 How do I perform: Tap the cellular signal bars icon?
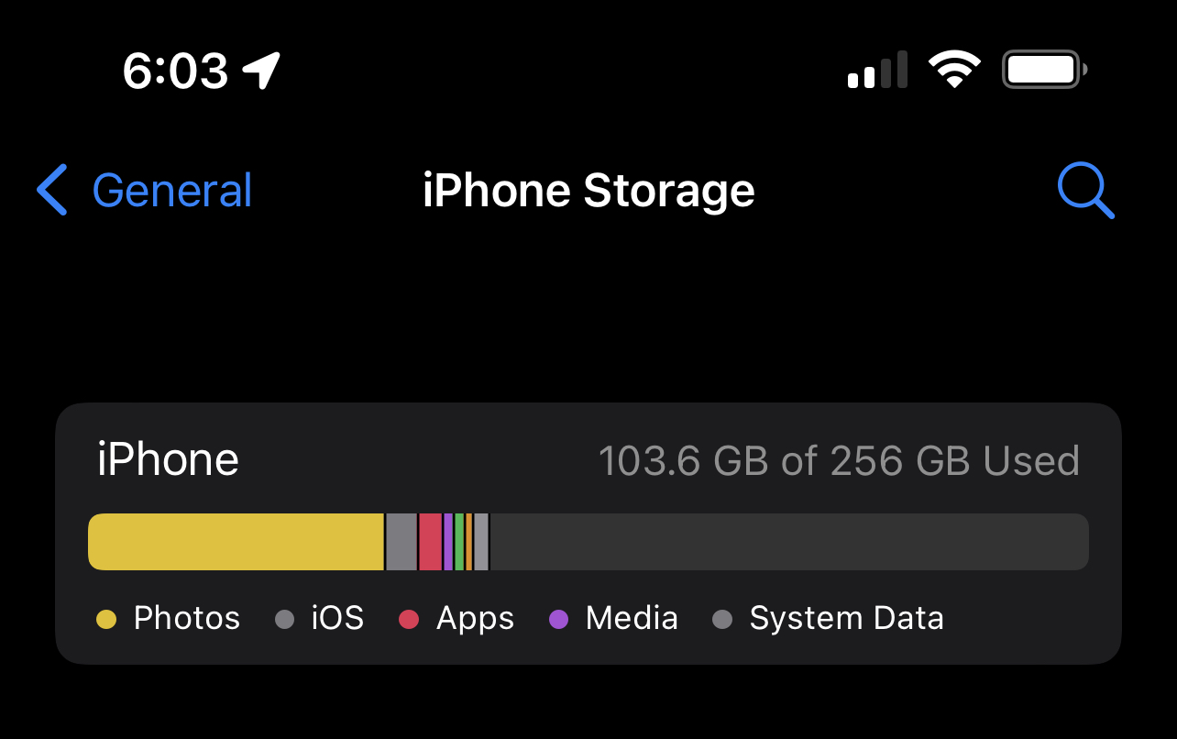877,72
